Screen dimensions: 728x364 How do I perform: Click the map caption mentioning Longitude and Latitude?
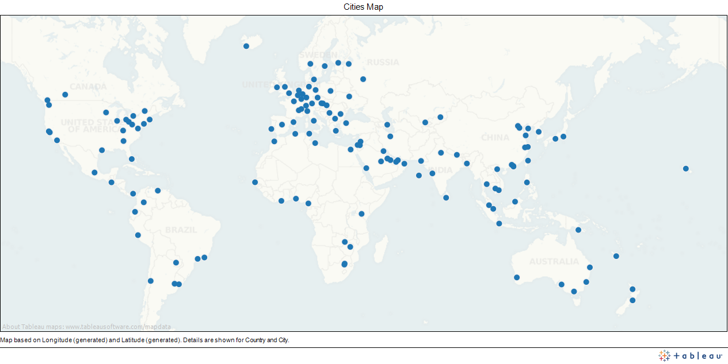click(144, 340)
